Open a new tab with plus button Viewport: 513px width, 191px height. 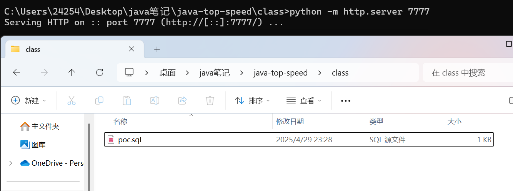[x=157, y=49]
